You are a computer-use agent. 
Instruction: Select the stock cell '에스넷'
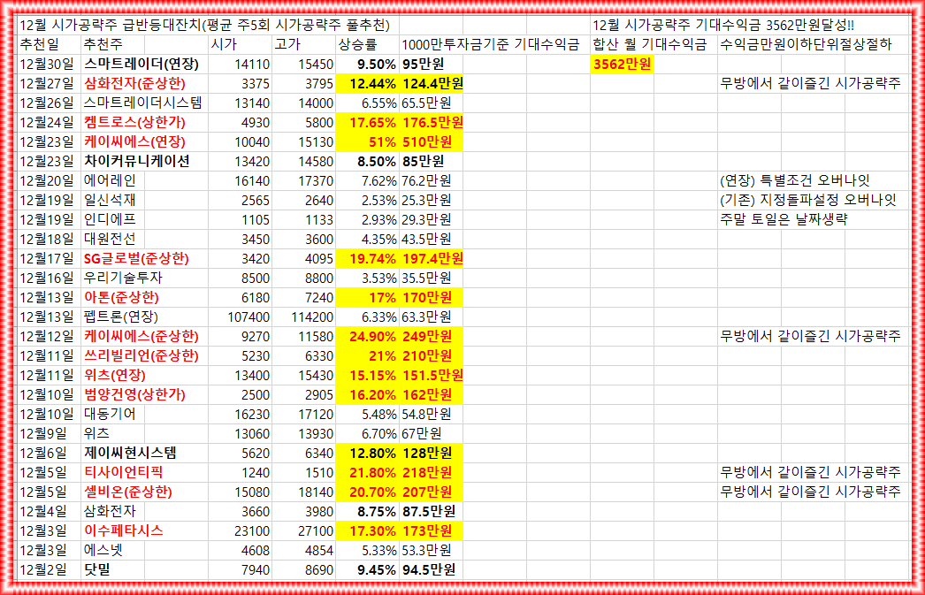pyautogui.click(x=103, y=551)
